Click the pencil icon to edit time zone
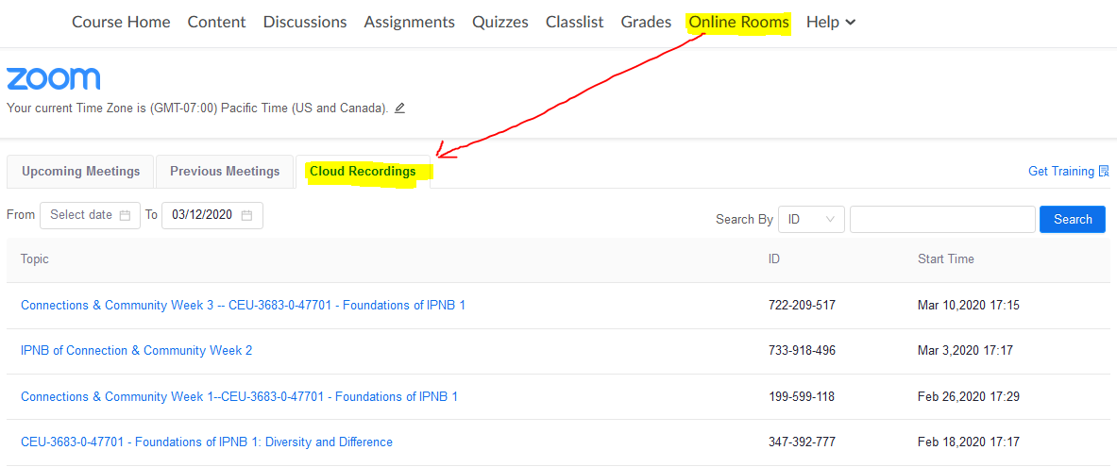The width and height of the screenshot is (1117, 467). pyautogui.click(x=399, y=108)
